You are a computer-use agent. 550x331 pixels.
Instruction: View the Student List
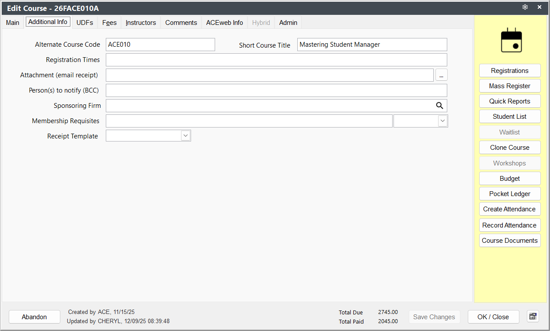click(510, 117)
